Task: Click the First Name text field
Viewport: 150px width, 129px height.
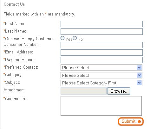Action: (x=101, y=24)
